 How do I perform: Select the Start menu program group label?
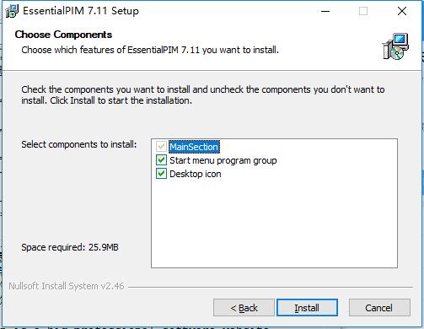(x=223, y=160)
